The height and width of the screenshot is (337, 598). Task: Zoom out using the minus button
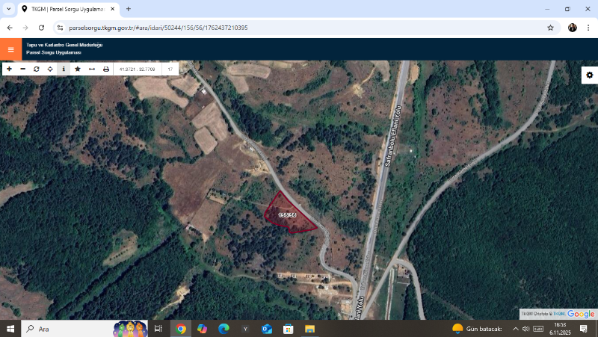[x=22, y=69]
